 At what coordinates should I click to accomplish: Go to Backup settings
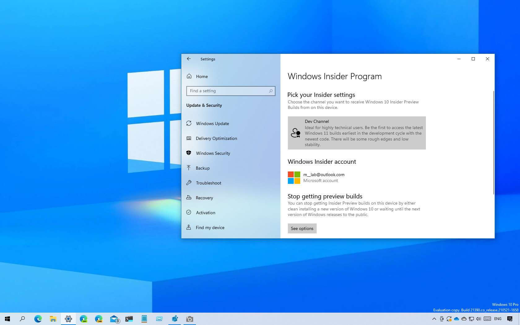[202, 168]
